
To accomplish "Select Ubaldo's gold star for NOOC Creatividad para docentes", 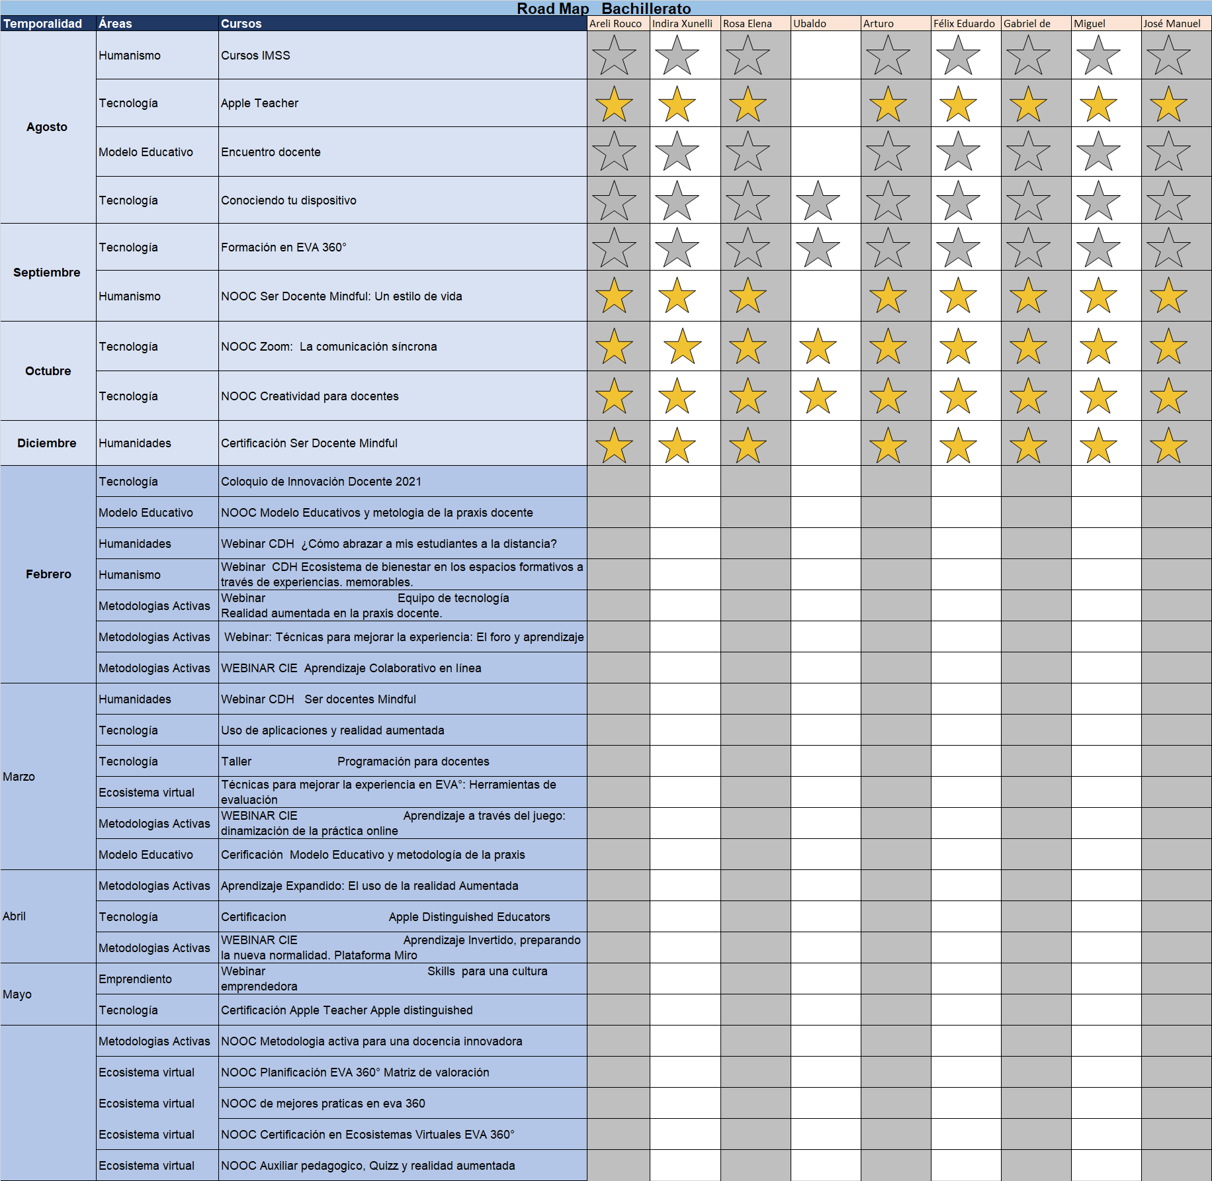I will pyautogui.click(x=818, y=396).
